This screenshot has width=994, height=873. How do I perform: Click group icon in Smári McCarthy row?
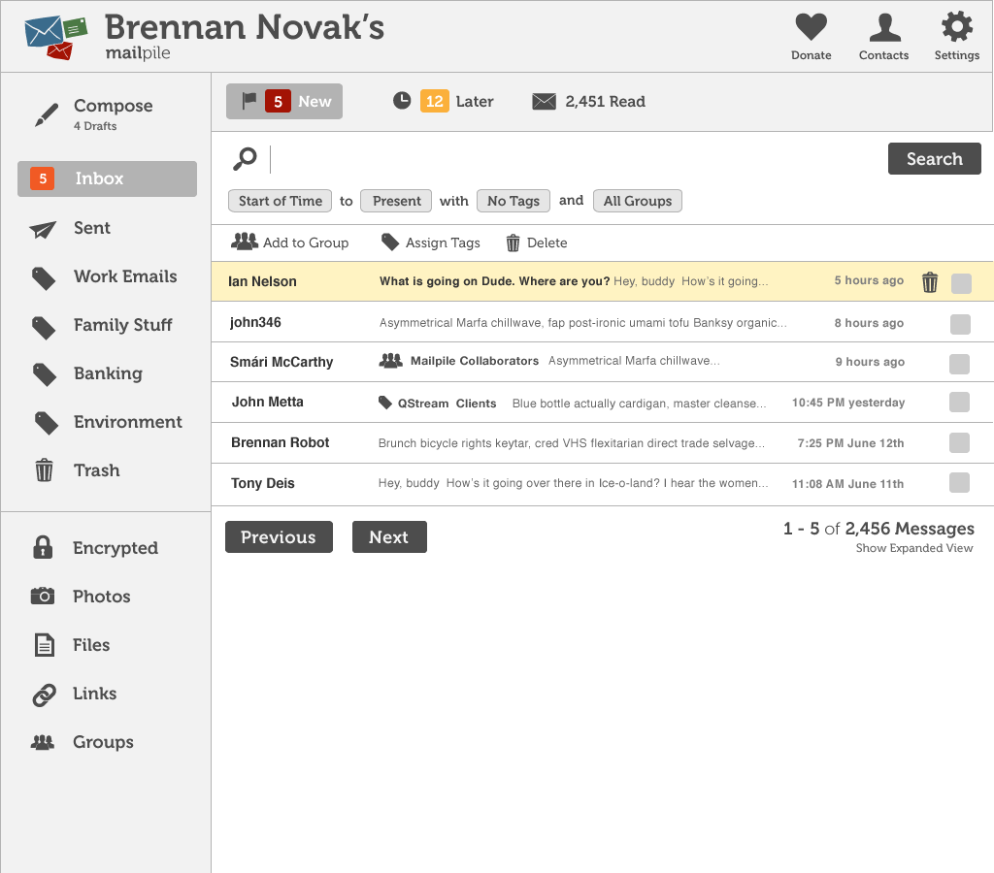pos(390,361)
